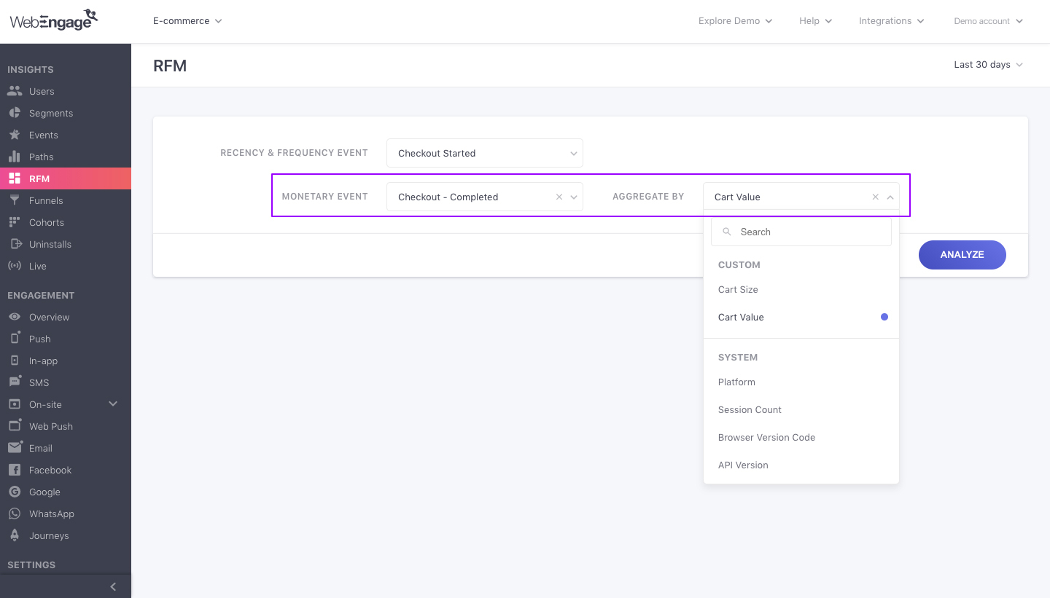Click the Analyze button
The image size is (1050, 598).
[x=962, y=254]
